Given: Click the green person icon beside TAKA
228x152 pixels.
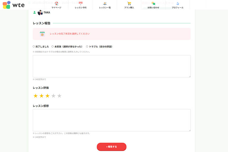Looking at the screenshot, I should pos(34,12).
